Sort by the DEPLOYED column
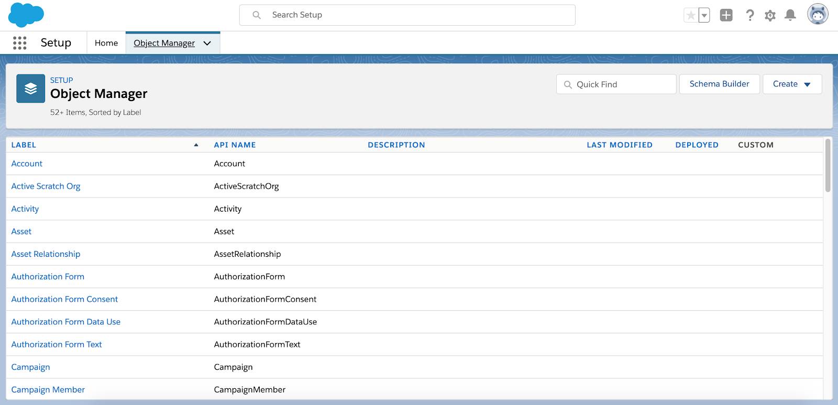 (x=697, y=145)
